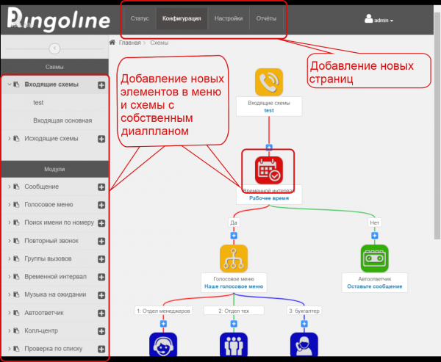Expand the Исходящие схемы tree item
The image size is (441, 362).
coord(9,138)
